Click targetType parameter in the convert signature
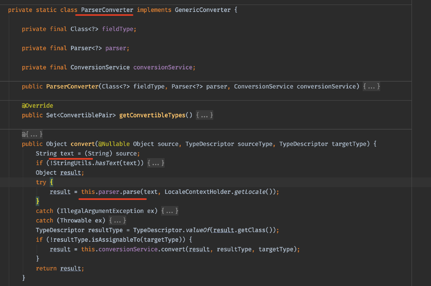The width and height of the screenshot is (431, 286). click(x=349, y=144)
